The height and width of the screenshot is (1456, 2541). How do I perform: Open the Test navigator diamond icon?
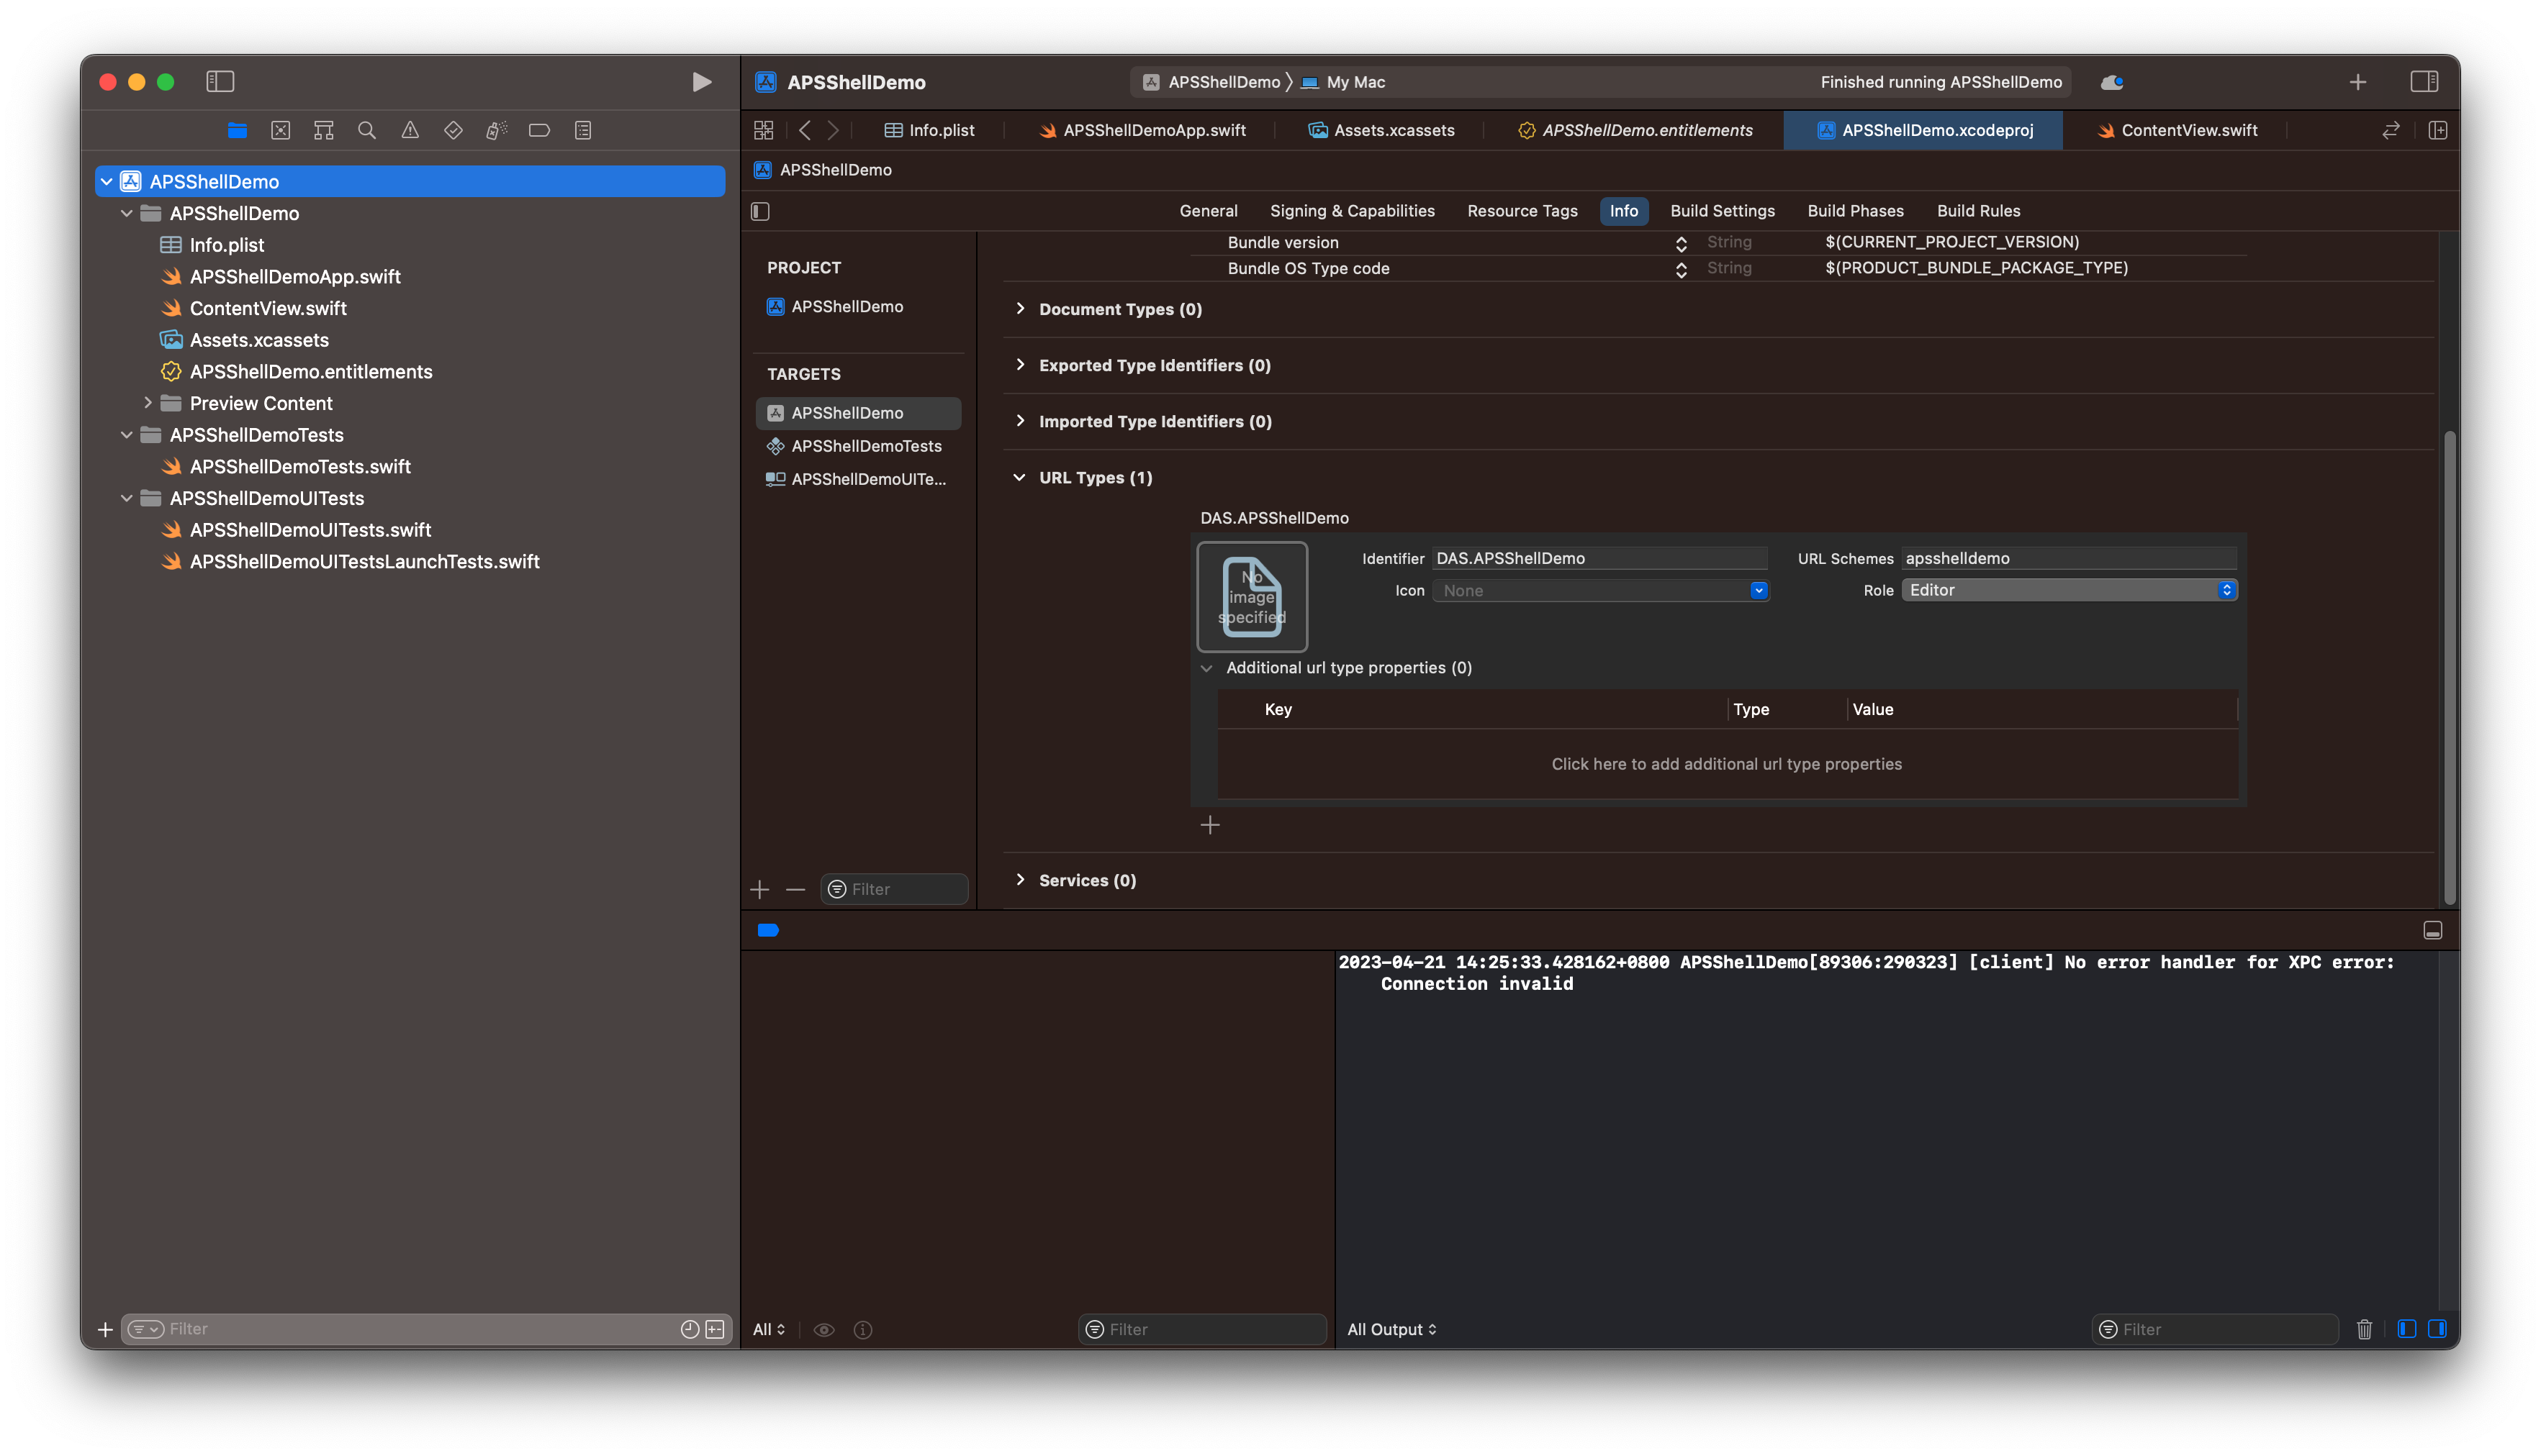453,130
